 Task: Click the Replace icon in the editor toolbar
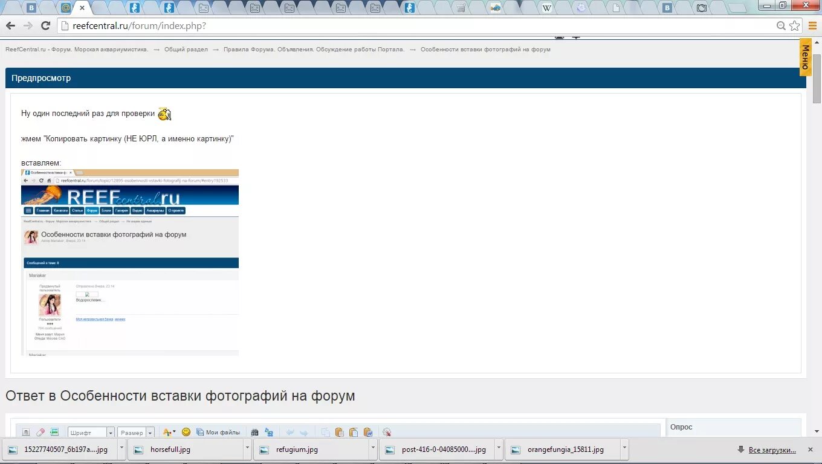pyautogui.click(x=269, y=433)
